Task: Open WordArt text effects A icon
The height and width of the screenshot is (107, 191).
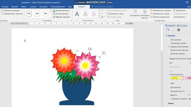Action: (x=102, y=17)
